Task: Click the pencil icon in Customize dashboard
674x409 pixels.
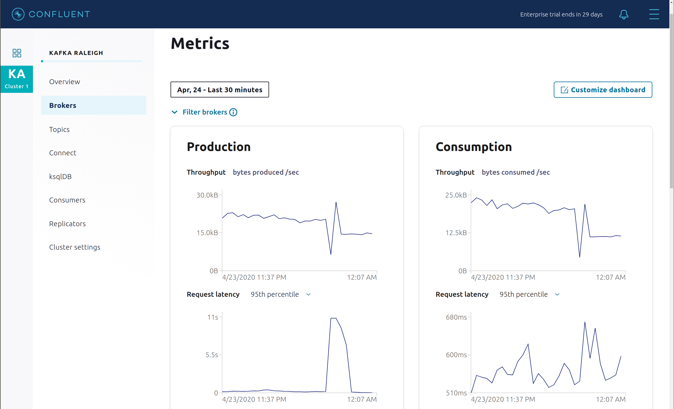Action: (564, 90)
